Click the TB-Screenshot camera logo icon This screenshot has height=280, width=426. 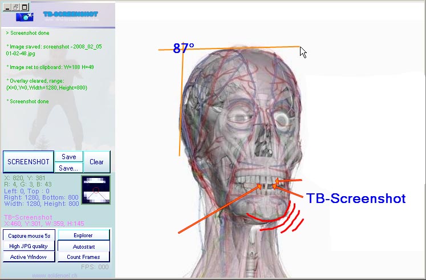click(25, 17)
